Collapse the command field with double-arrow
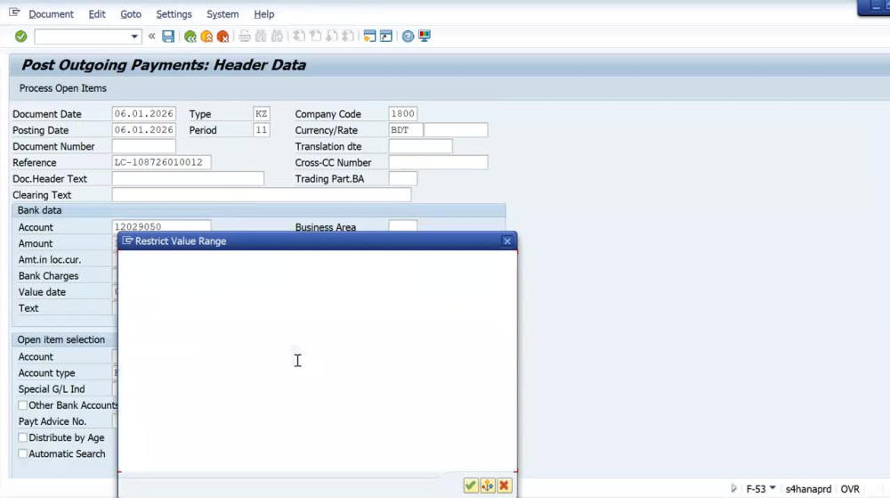This screenshot has width=890, height=498. coord(151,37)
